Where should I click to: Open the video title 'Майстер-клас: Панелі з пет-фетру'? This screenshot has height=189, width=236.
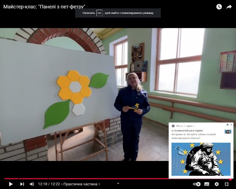point(44,7)
